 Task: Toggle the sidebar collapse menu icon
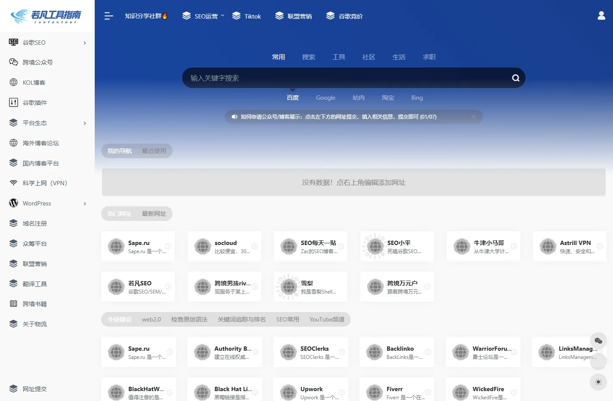(x=108, y=16)
